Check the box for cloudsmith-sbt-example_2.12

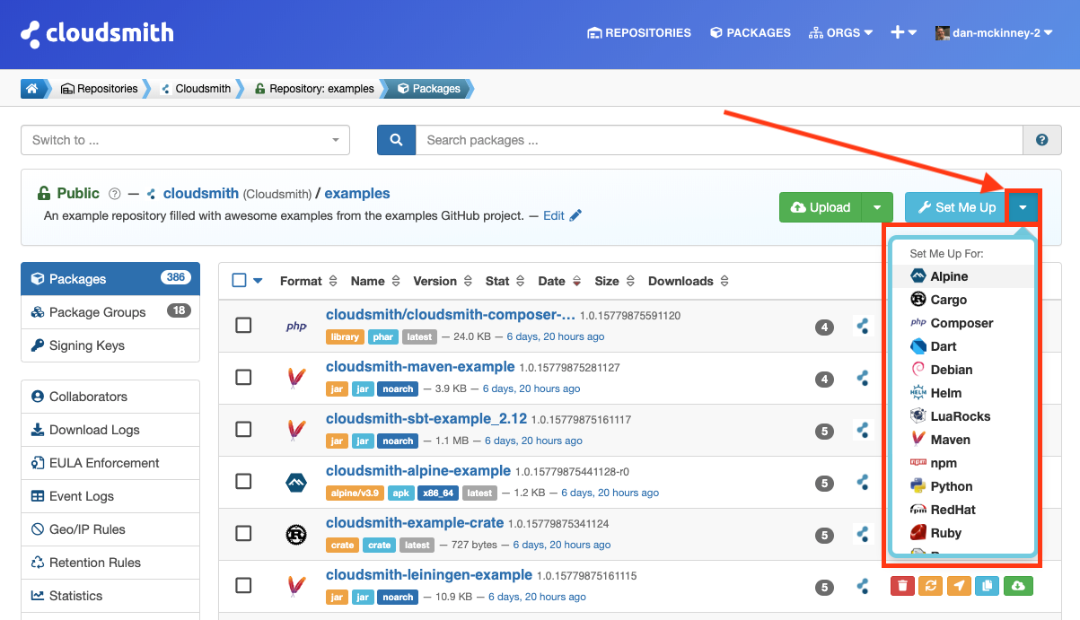click(243, 429)
